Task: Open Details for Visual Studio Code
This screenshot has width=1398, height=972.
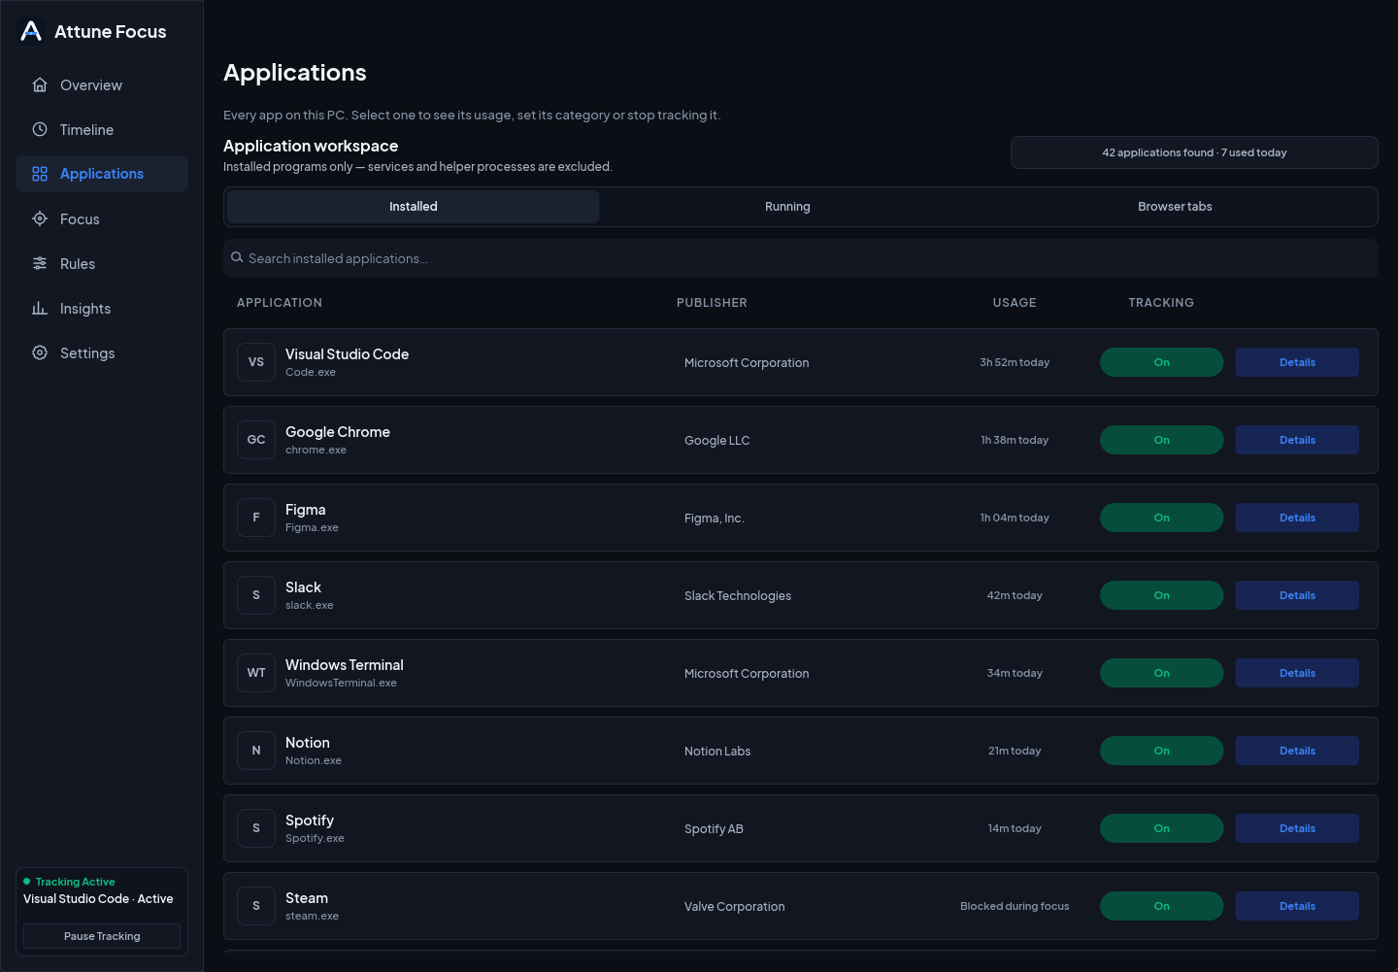Action: 1297,362
